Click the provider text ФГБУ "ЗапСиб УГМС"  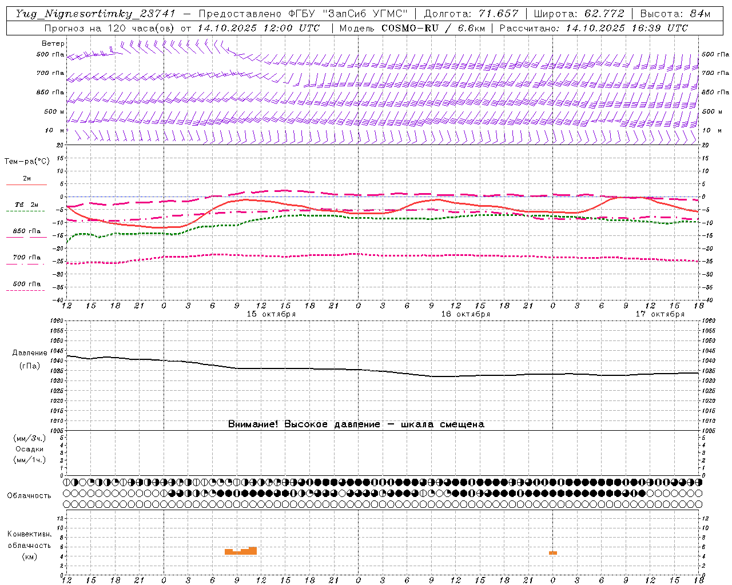[348, 14]
